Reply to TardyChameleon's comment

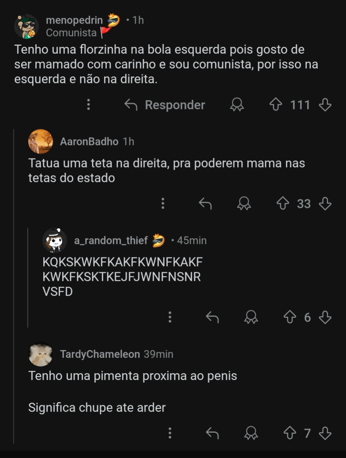(x=212, y=434)
